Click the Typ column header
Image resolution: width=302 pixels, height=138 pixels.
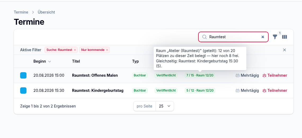[135, 61]
